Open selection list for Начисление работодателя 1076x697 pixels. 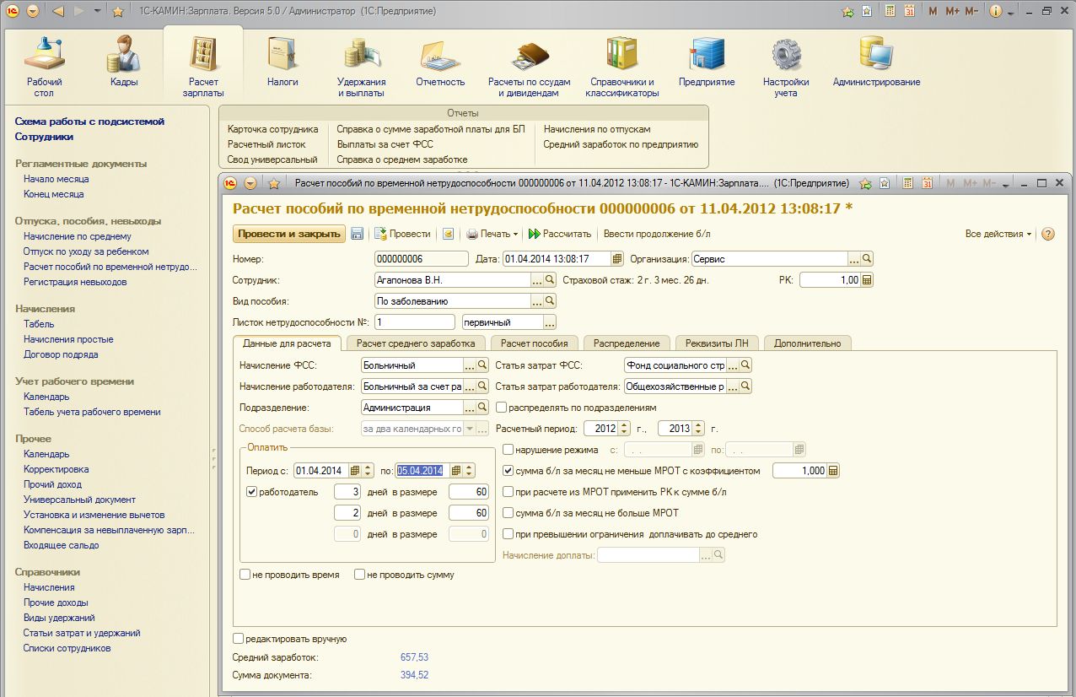click(x=470, y=386)
